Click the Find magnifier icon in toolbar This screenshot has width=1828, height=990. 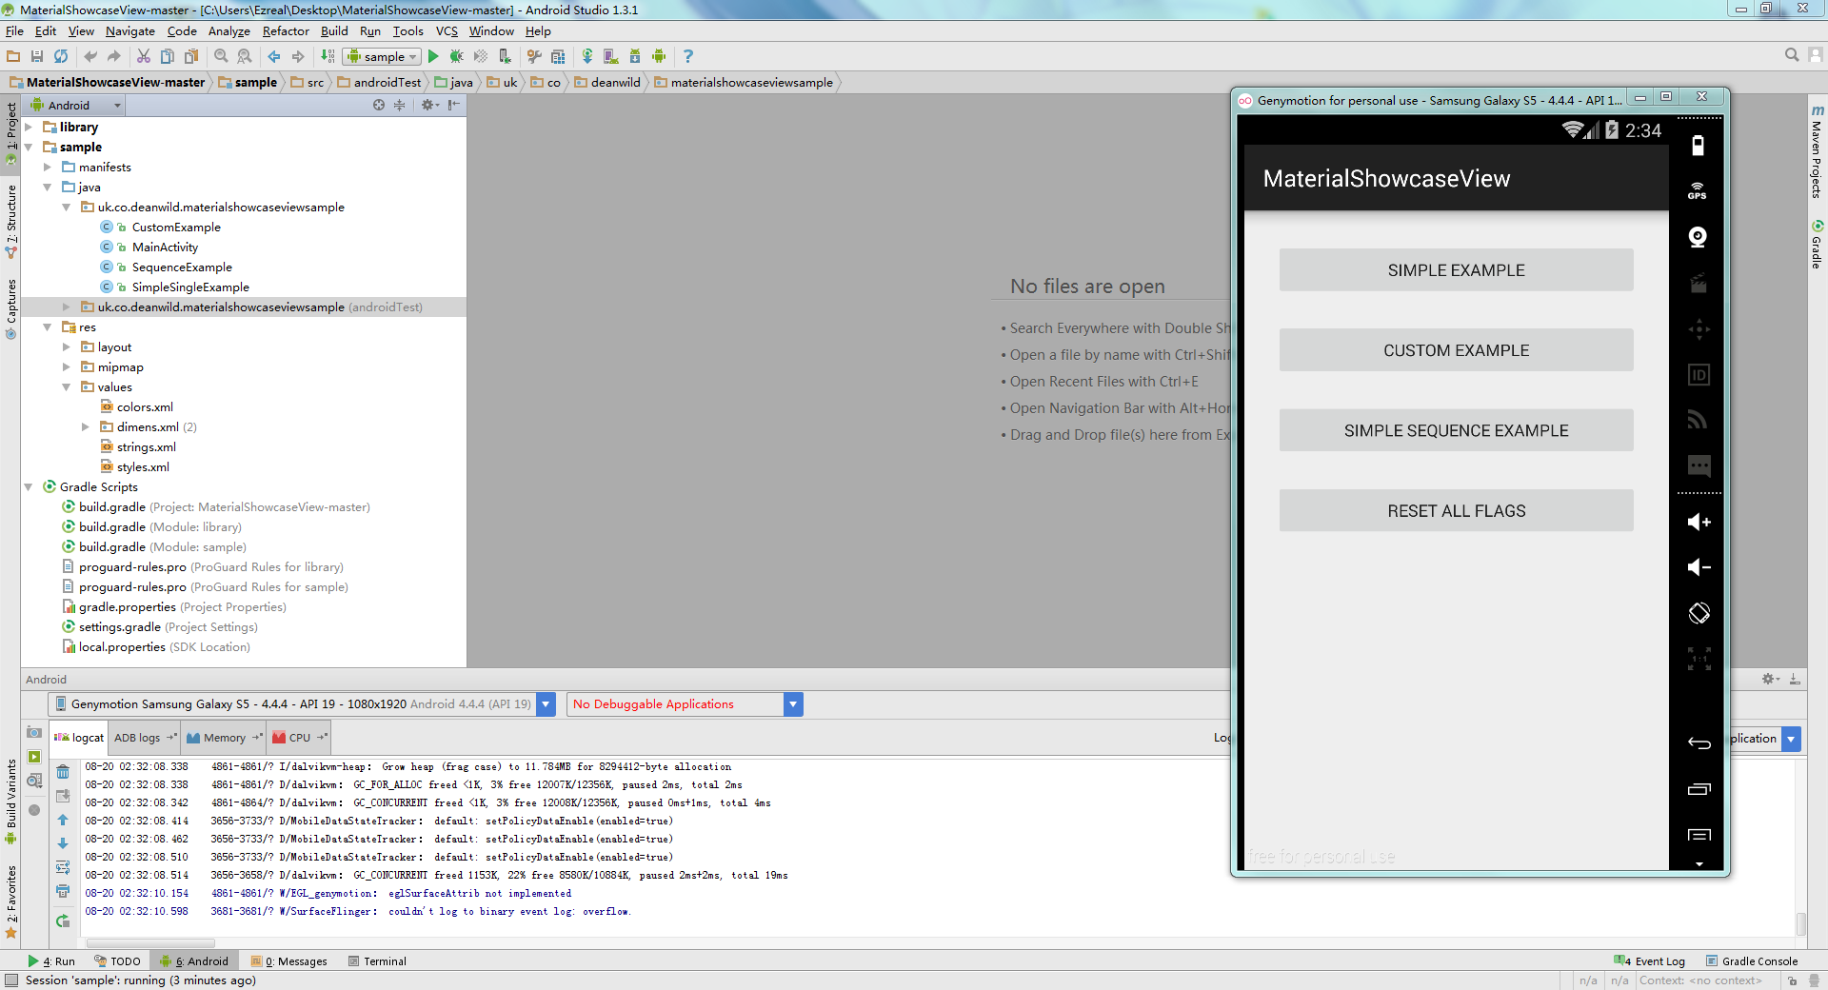[221, 56]
